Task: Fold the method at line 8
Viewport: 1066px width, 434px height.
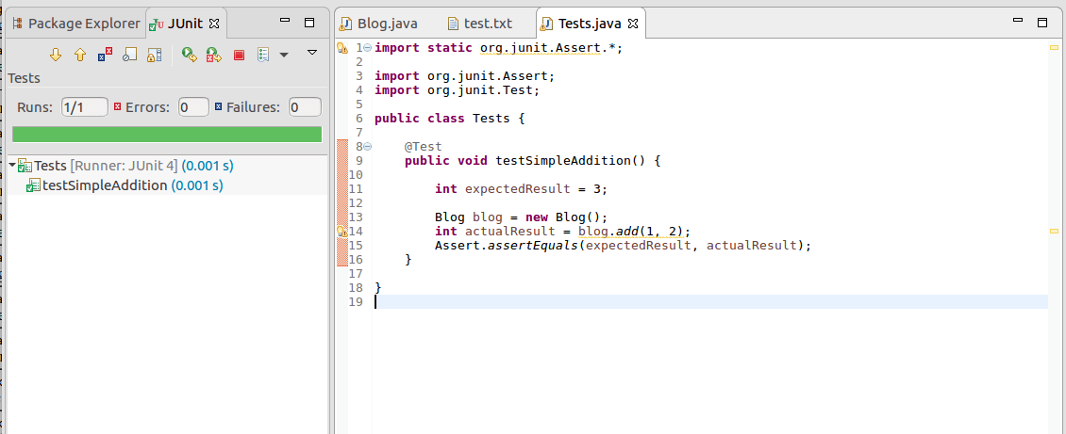Action: [368, 146]
